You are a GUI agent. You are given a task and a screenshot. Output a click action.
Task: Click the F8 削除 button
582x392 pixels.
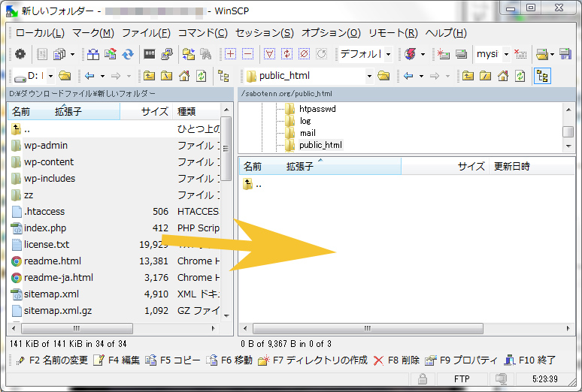point(396,360)
